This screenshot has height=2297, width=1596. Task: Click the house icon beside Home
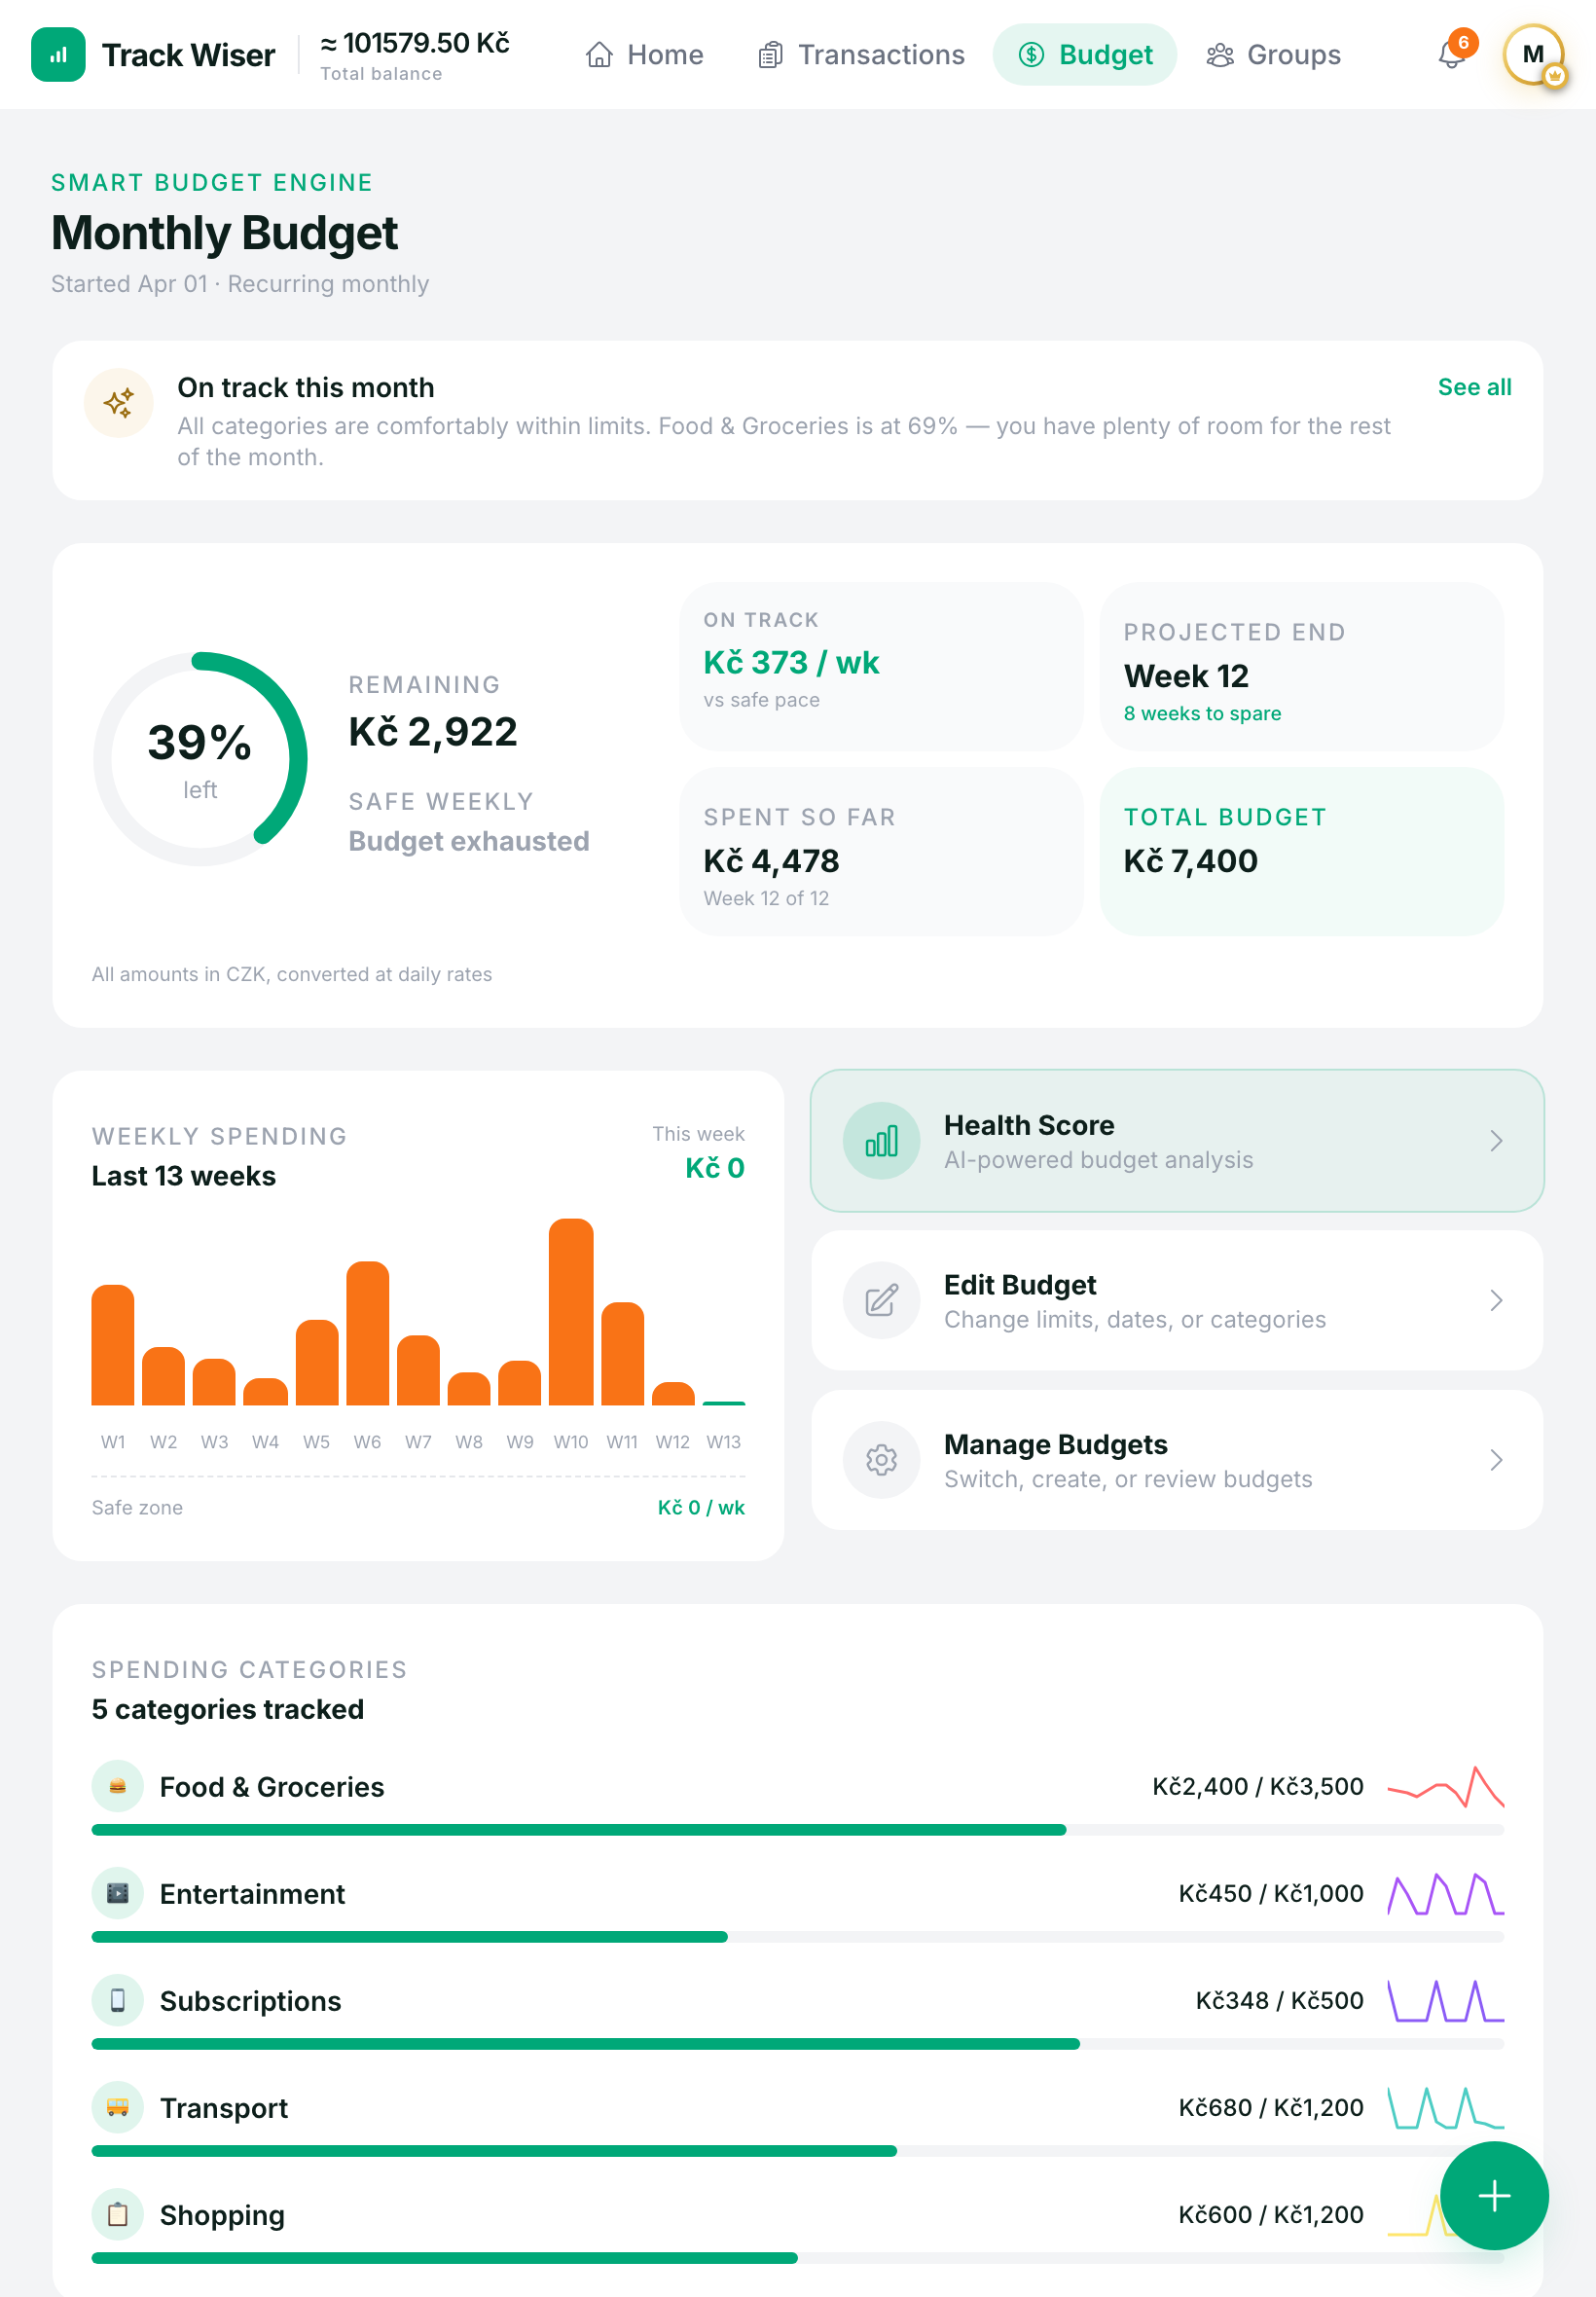point(599,54)
